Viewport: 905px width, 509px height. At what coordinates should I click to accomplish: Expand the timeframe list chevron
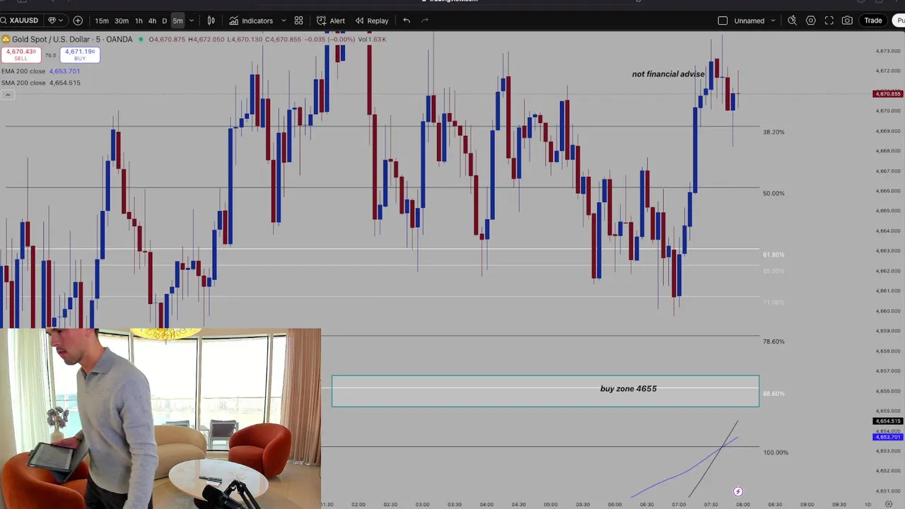(191, 21)
